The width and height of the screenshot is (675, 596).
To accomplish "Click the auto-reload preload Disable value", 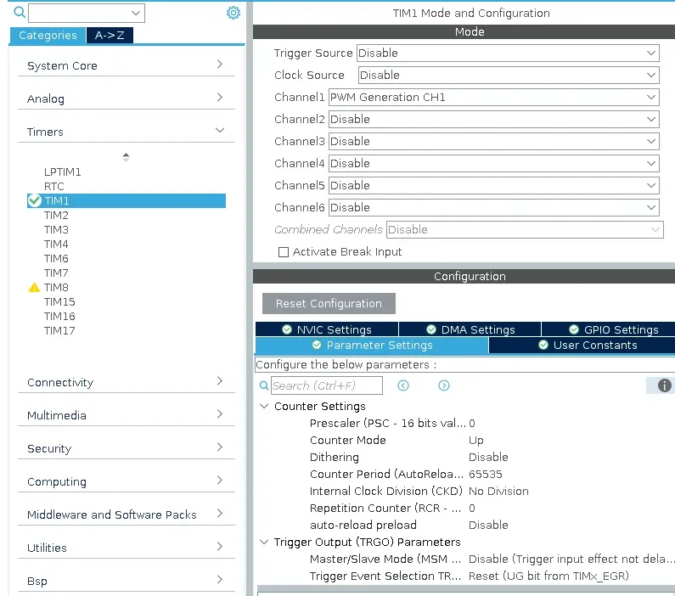I will tap(488, 525).
